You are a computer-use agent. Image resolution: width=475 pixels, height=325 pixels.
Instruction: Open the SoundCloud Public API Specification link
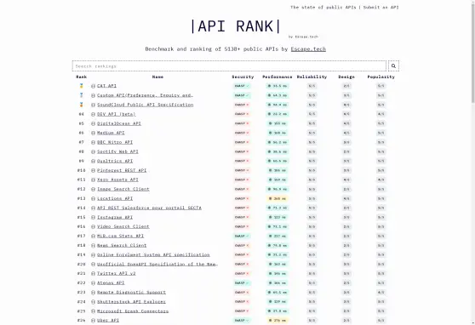pos(145,105)
